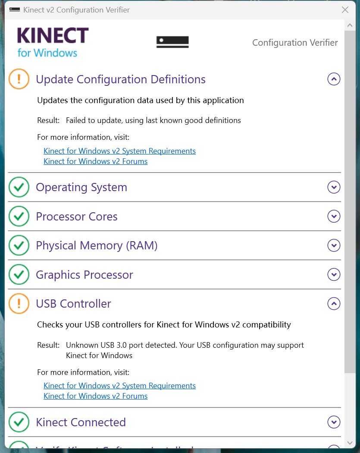The image size is (360, 453).
Task: Expand the Graphics Processor details
Action: [x=334, y=275]
